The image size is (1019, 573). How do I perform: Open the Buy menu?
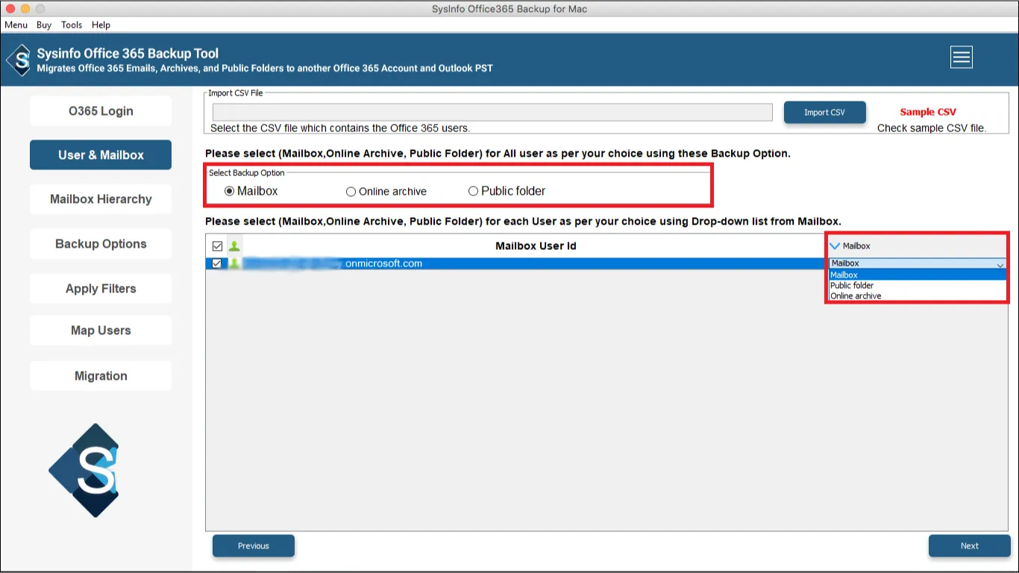(x=44, y=25)
